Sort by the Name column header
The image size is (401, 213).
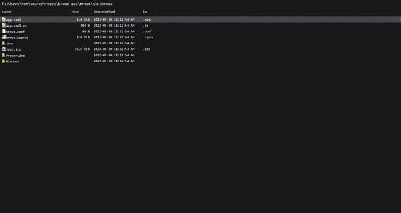(x=7, y=12)
